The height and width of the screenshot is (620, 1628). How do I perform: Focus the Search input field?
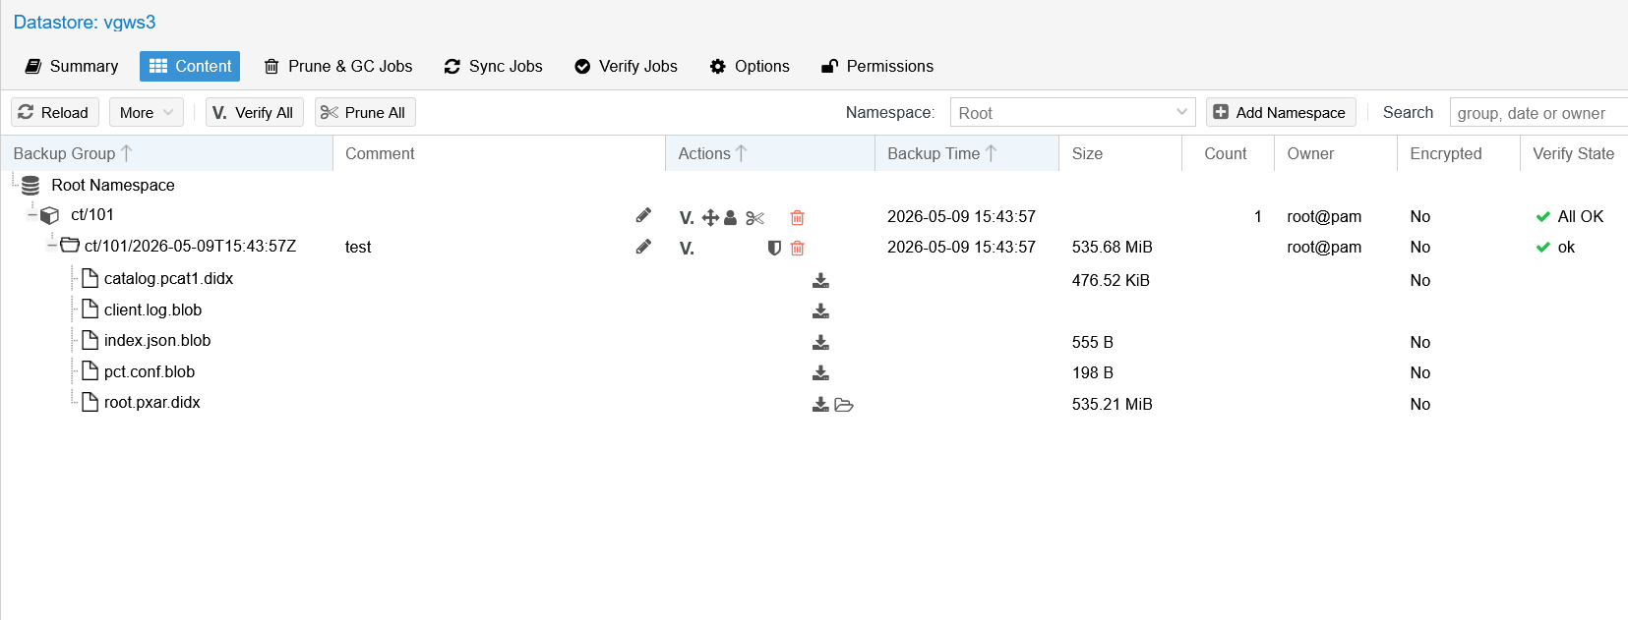(1538, 112)
